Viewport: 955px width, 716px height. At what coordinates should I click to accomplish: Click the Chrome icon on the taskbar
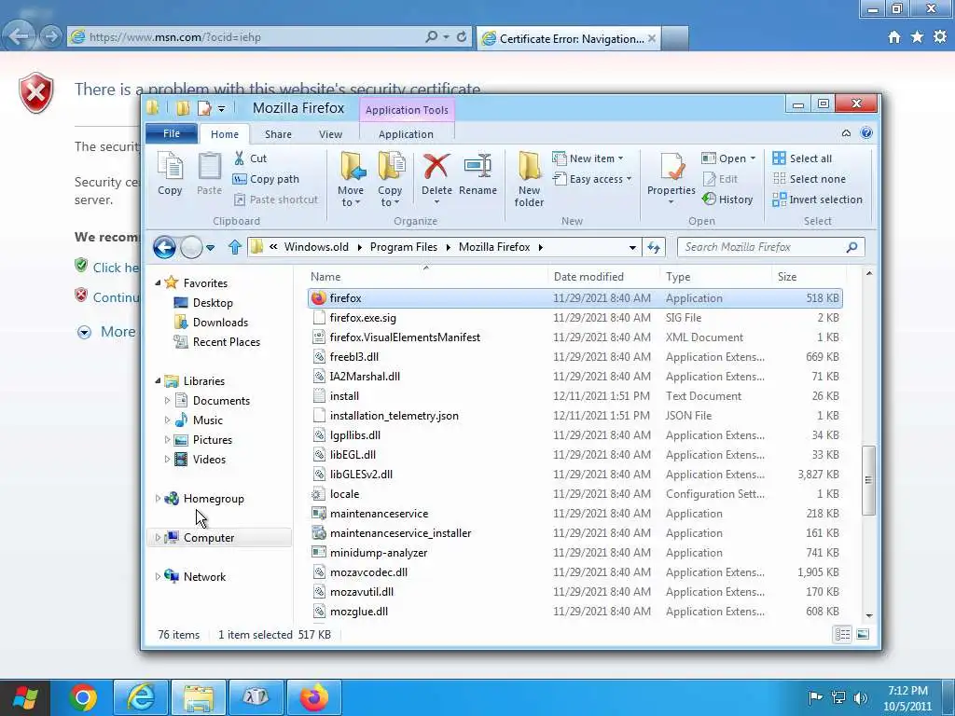click(x=83, y=697)
